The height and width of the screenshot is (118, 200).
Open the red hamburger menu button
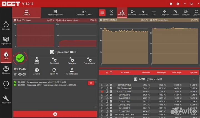pyautogui.click(x=102, y=13)
